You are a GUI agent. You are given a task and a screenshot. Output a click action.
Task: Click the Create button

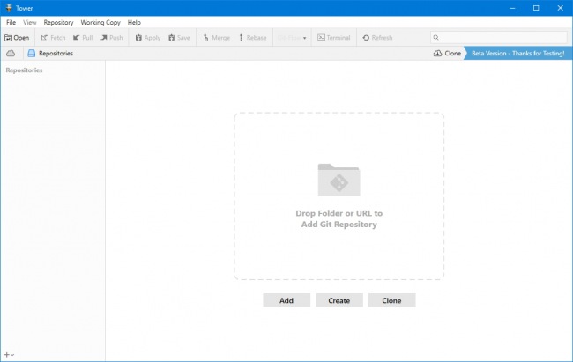[x=339, y=300]
